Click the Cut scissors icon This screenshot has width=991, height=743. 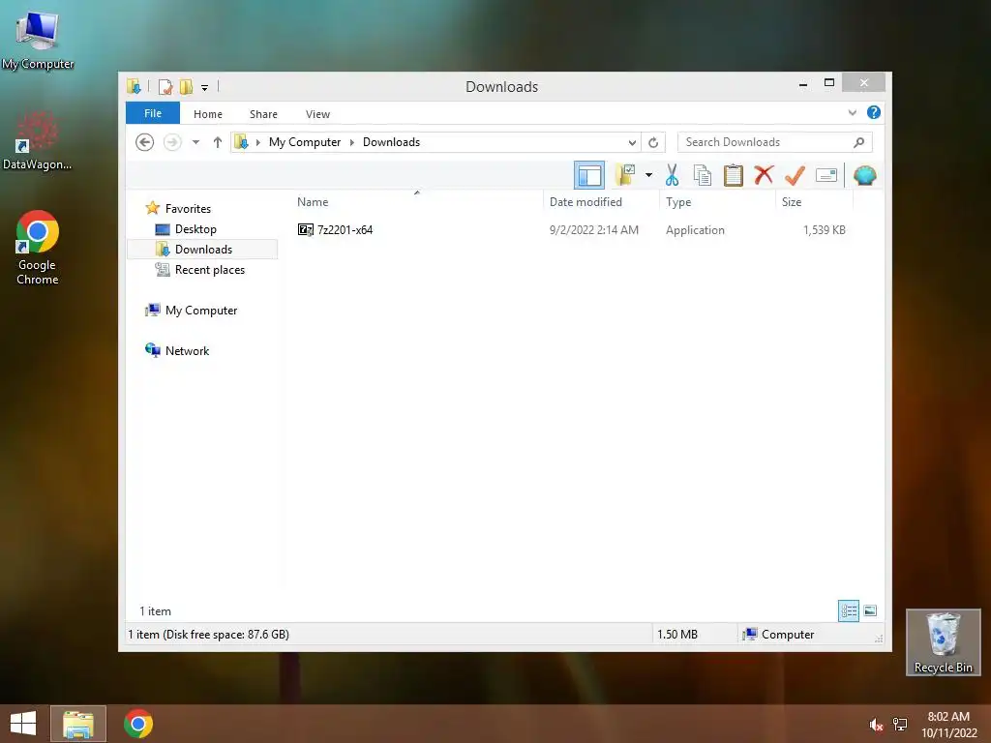tap(672, 175)
